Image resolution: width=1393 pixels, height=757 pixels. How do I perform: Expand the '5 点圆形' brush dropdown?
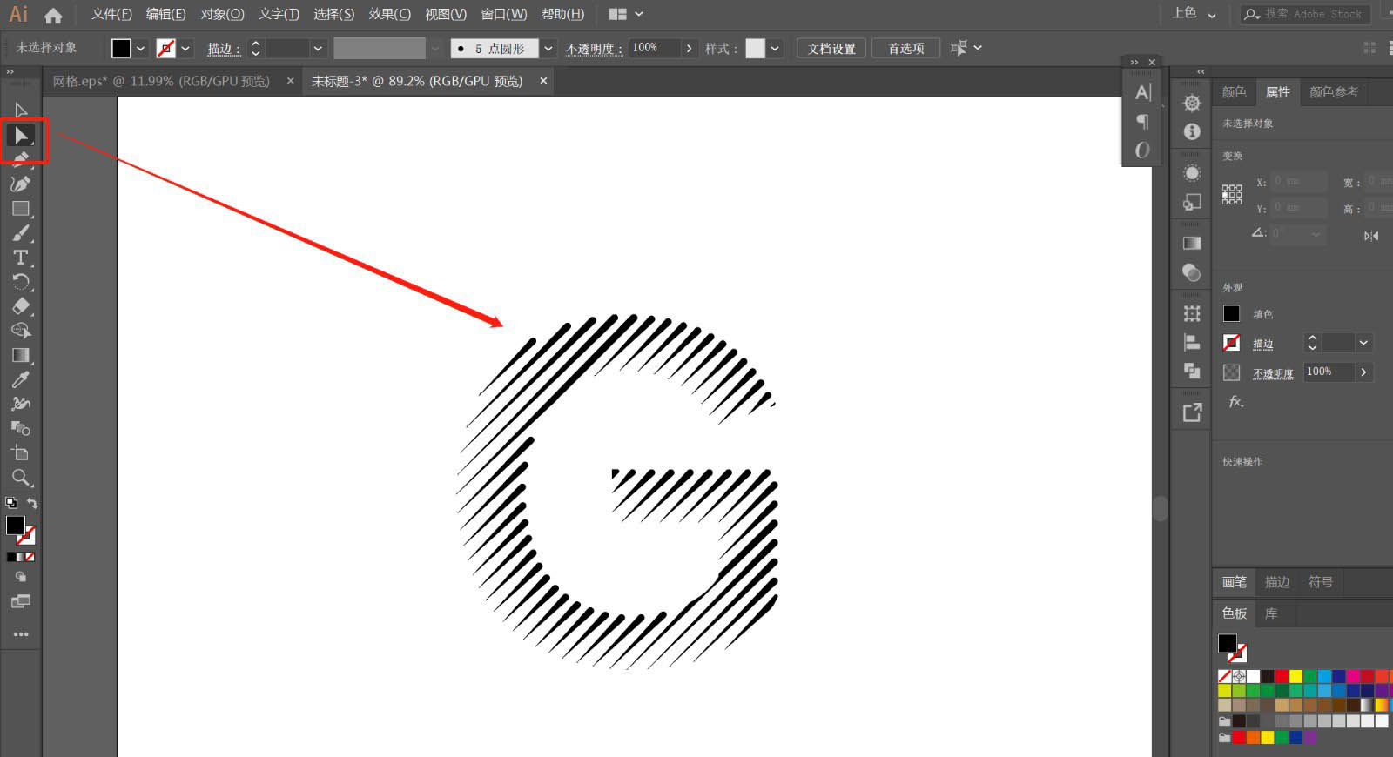click(x=548, y=49)
